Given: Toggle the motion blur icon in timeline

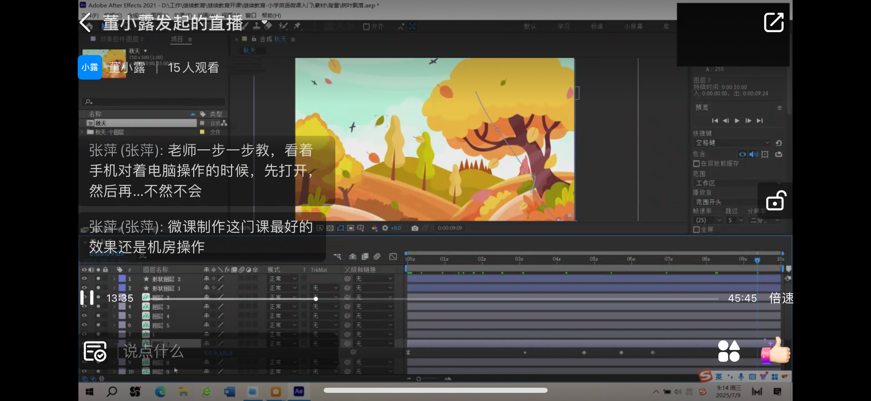Looking at the screenshot, I should point(377,256).
